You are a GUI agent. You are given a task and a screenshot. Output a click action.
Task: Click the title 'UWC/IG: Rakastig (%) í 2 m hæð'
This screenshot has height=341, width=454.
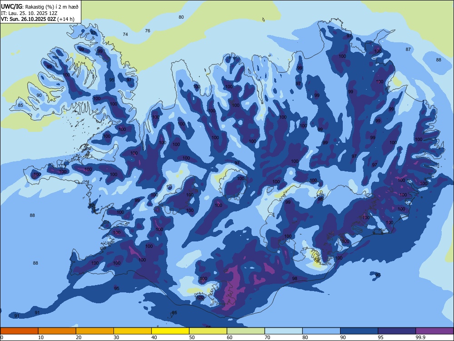(39, 6)
